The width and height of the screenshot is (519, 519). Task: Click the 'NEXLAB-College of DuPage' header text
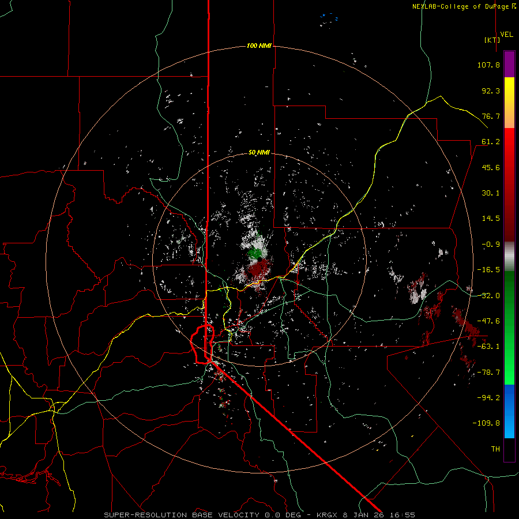click(460, 6)
